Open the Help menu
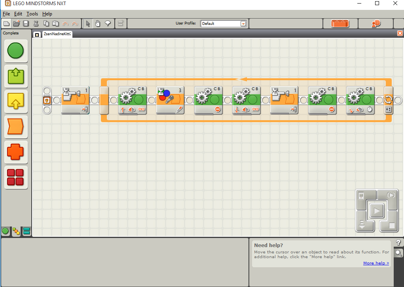Screen dimensions: 404x287 [47, 14]
